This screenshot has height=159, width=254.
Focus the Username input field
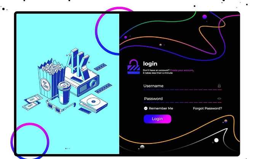[182, 86]
